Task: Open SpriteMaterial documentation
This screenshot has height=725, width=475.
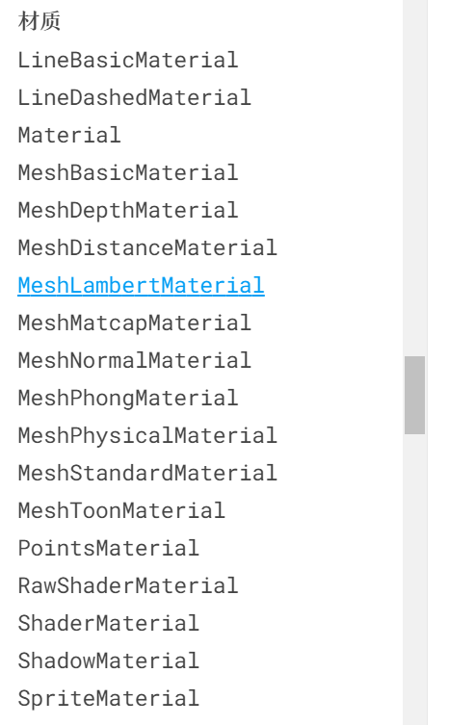Action: [x=108, y=698]
